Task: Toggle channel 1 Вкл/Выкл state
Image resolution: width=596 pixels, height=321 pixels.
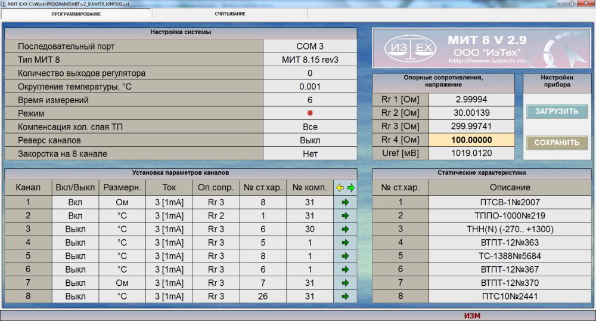Action: pyautogui.click(x=75, y=202)
